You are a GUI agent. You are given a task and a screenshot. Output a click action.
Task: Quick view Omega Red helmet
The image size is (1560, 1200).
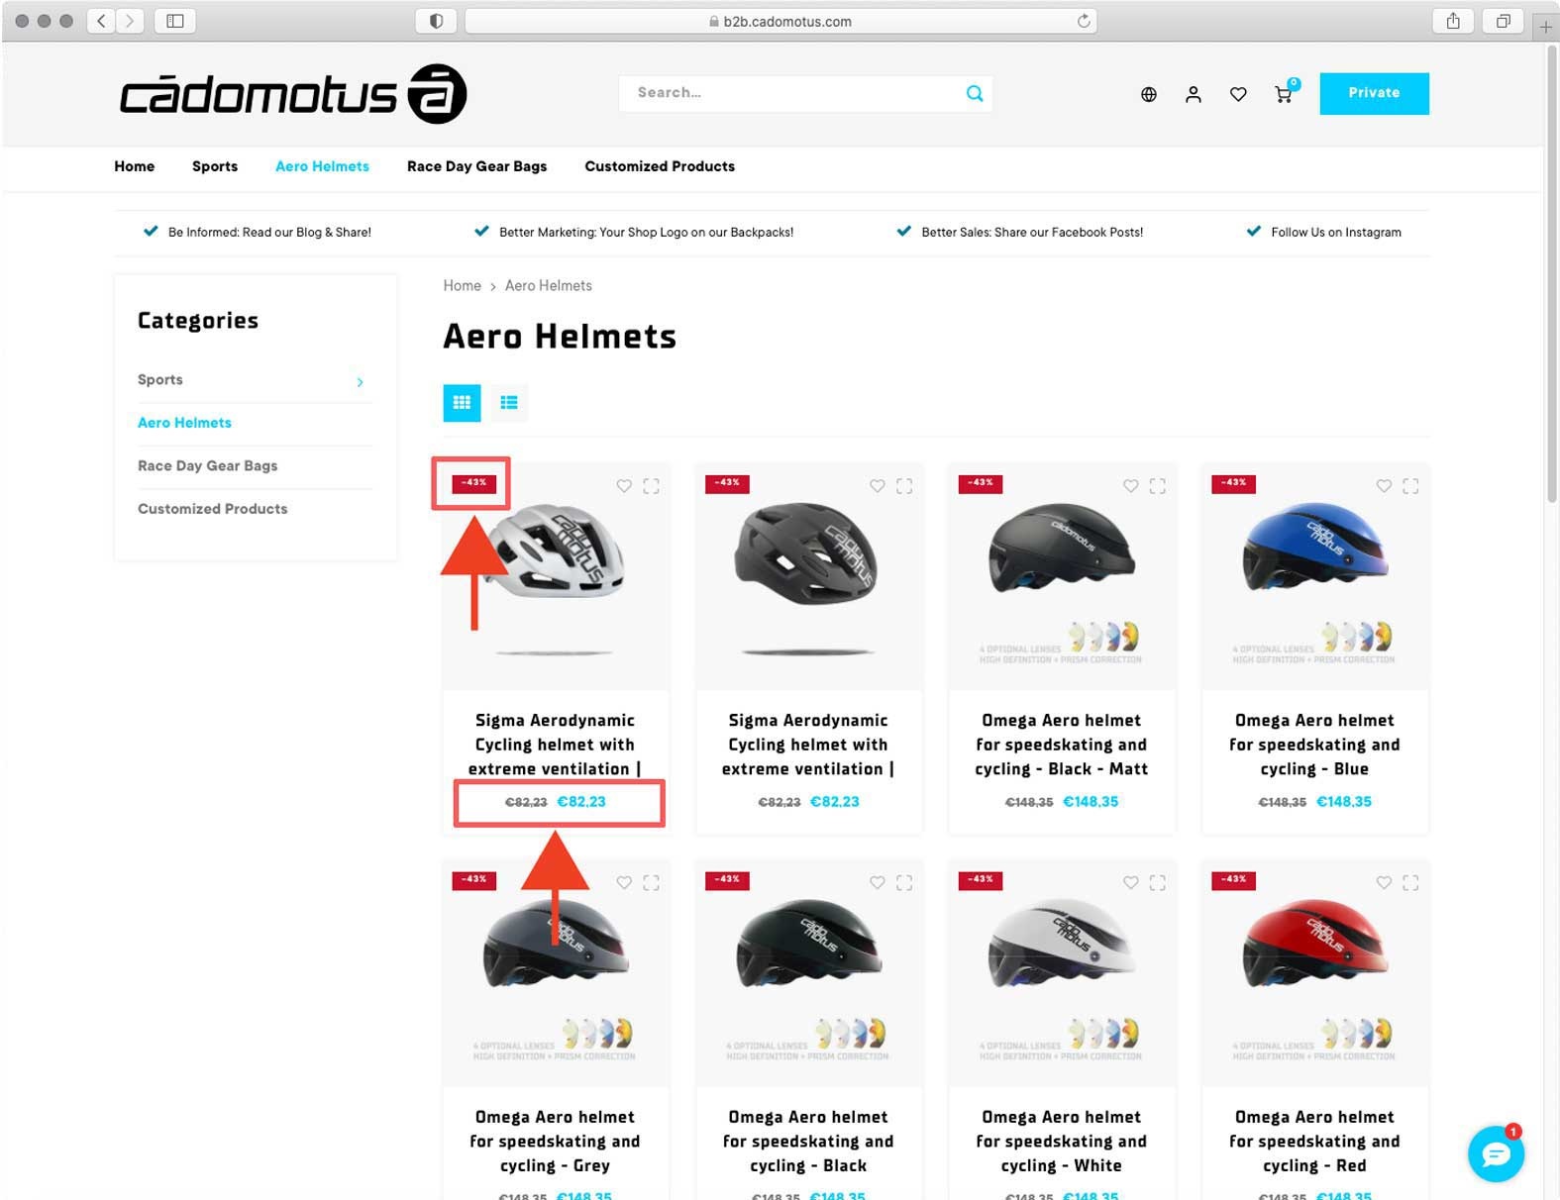pos(1410,882)
